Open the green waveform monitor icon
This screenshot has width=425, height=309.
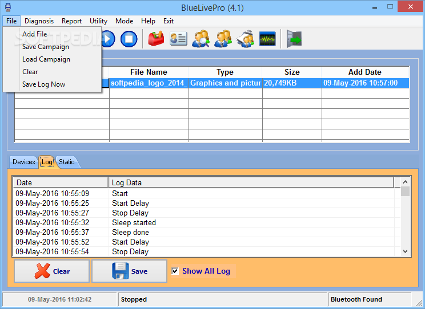click(x=267, y=39)
